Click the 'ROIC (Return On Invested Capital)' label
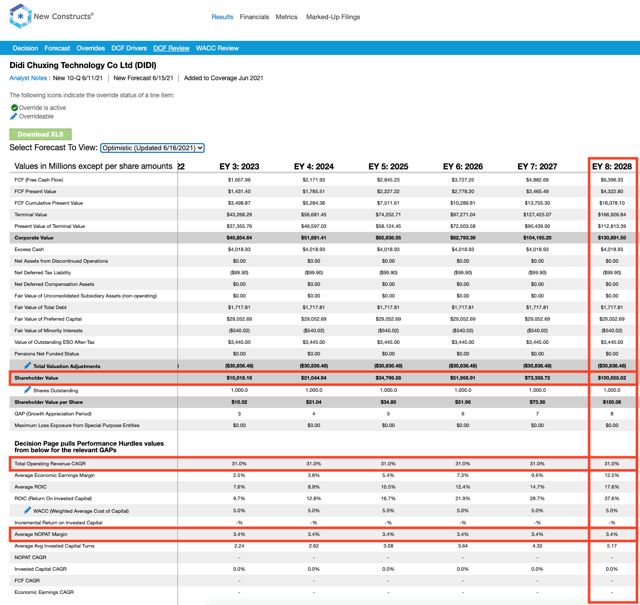 coord(53,499)
